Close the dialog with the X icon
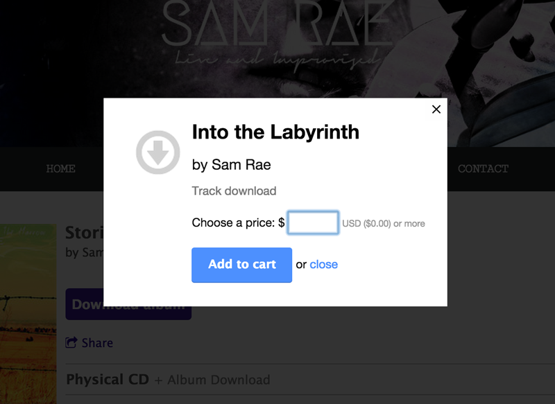 point(436,109)
